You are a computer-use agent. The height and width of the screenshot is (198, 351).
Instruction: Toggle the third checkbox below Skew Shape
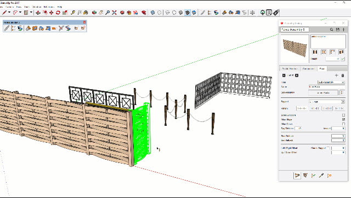coord(344,124)
